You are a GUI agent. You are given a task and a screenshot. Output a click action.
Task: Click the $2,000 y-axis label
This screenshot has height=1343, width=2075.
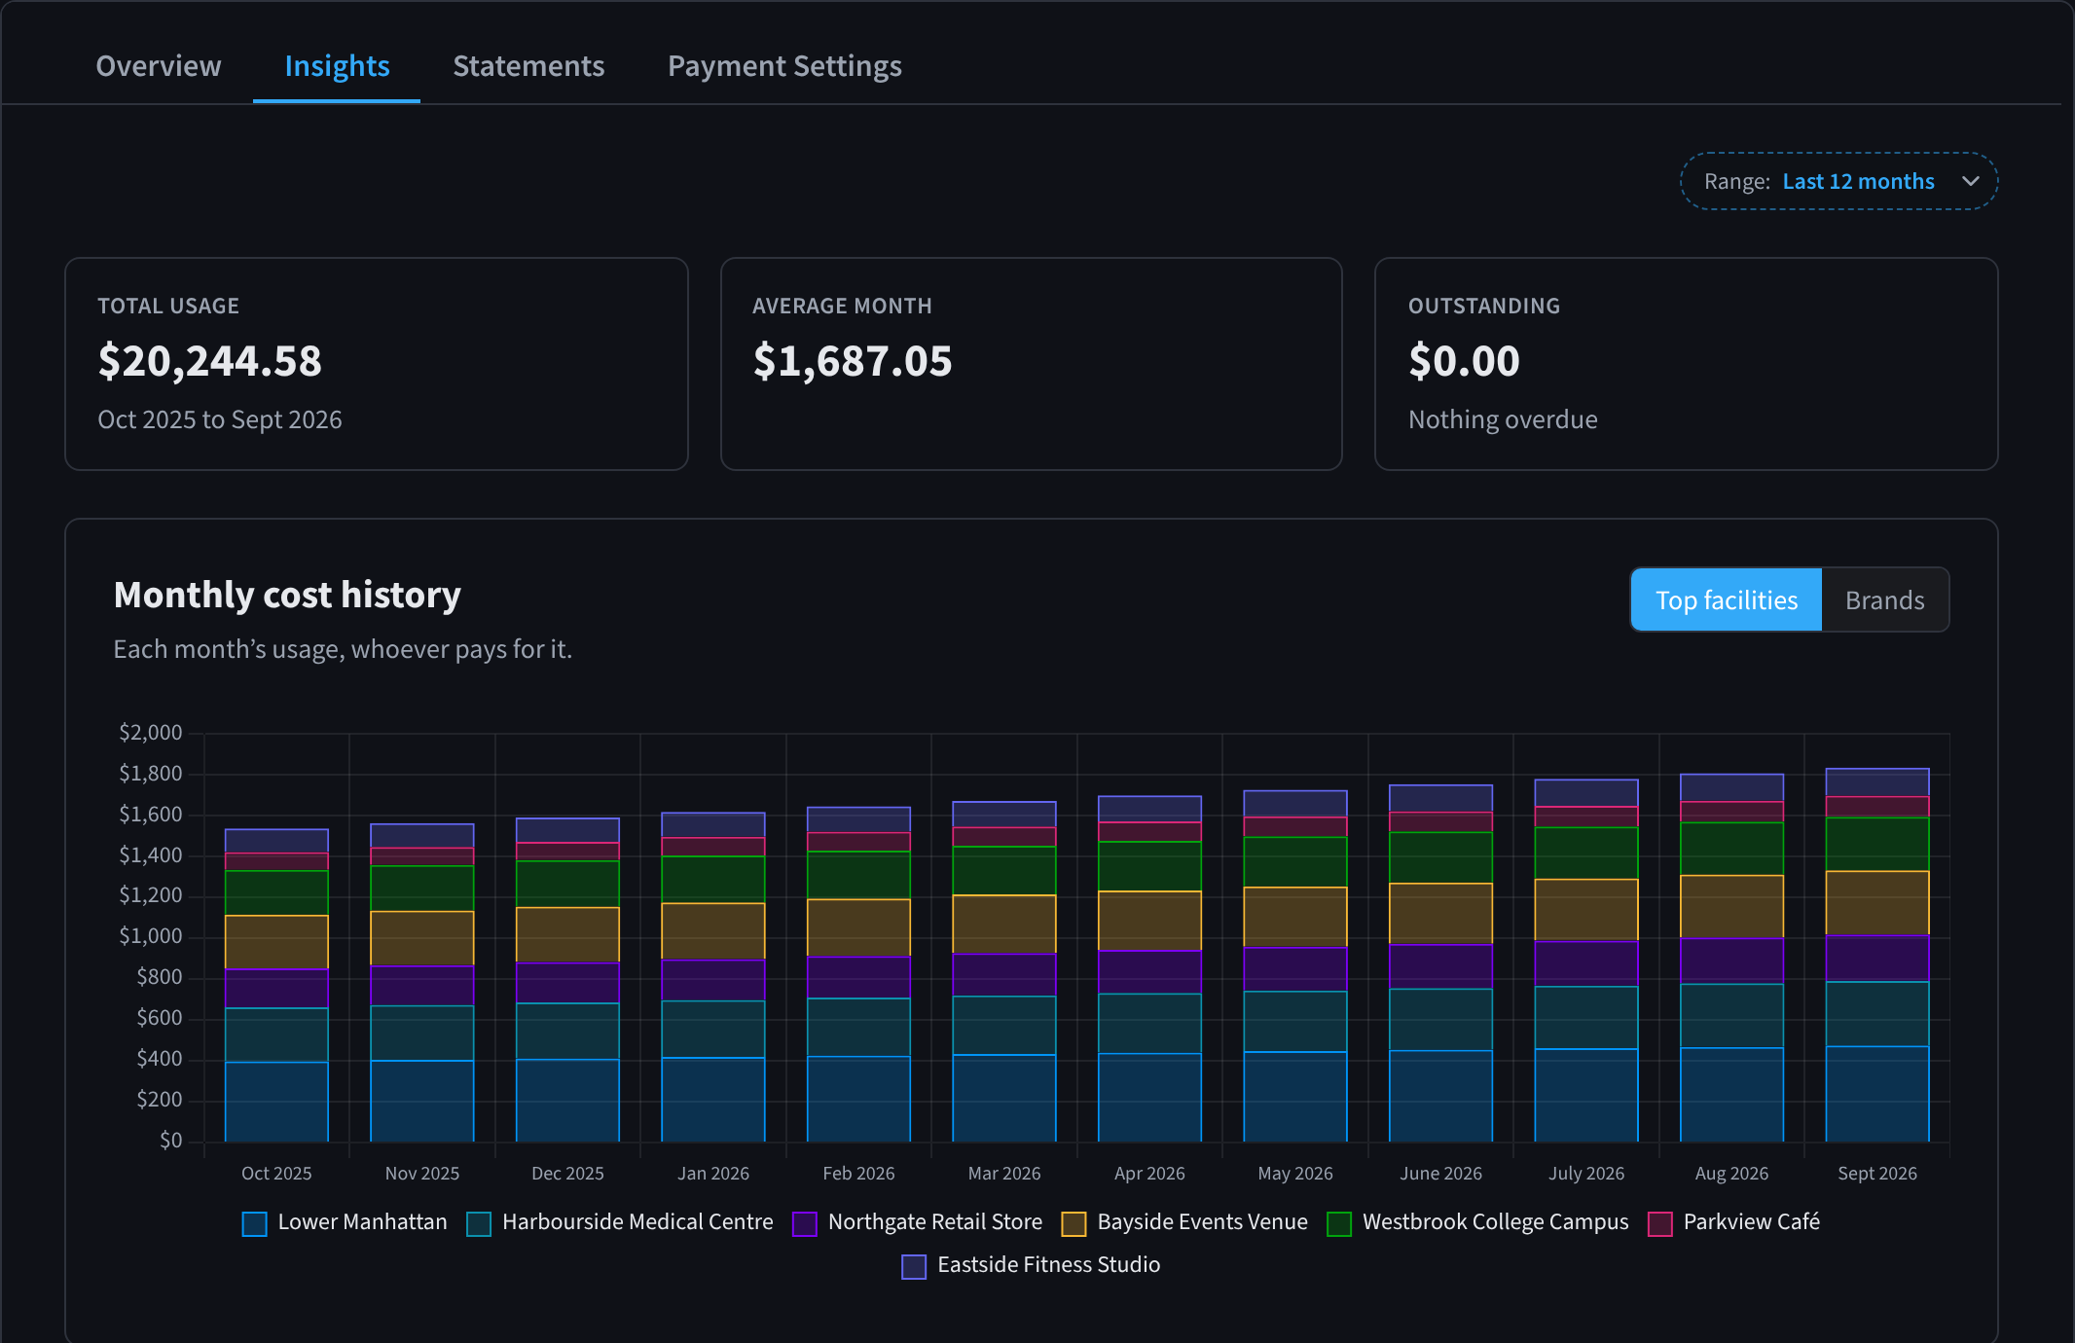coord(150,733)
